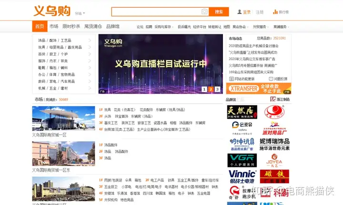Expand the 饰品 / 配饰 / 工艺品 category arrow

[90, 41]
